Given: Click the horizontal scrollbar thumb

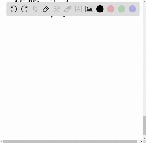Looking at the screenshot, I should coord(70,141).
